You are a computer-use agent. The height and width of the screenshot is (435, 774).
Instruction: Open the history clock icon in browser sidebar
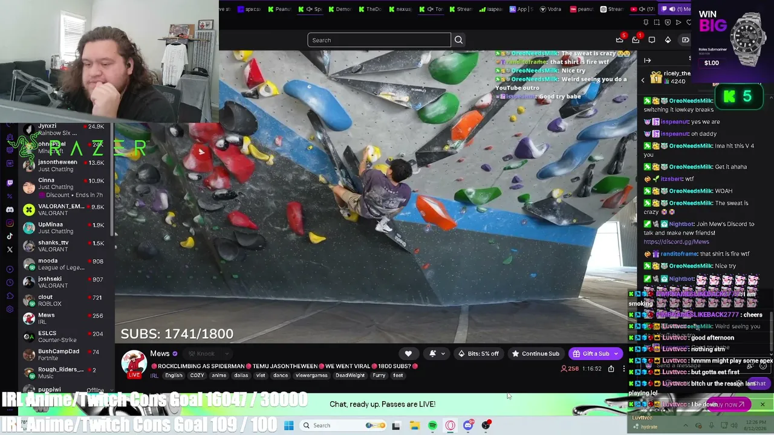coord(10,282)
